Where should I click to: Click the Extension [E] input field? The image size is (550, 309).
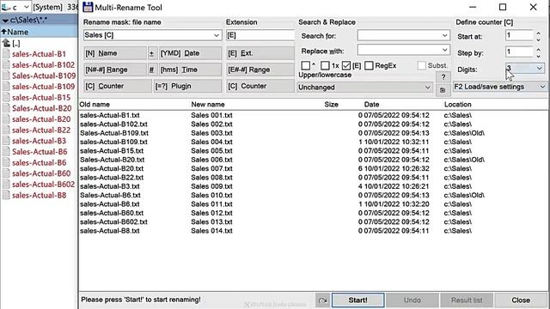pyautogui.click(x=260, y=35)
